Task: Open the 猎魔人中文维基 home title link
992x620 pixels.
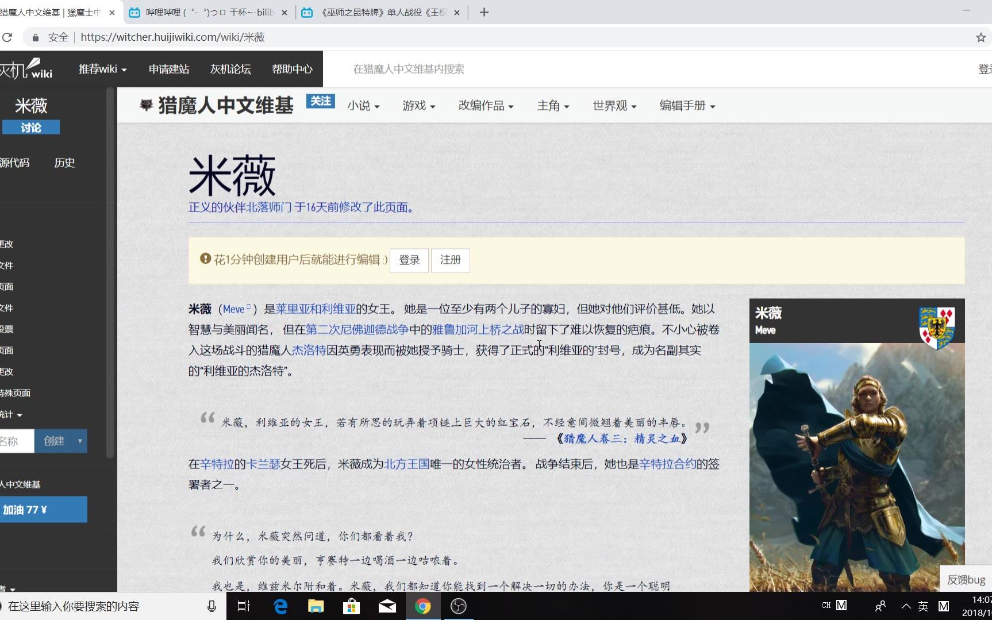Action: [225, 105]
